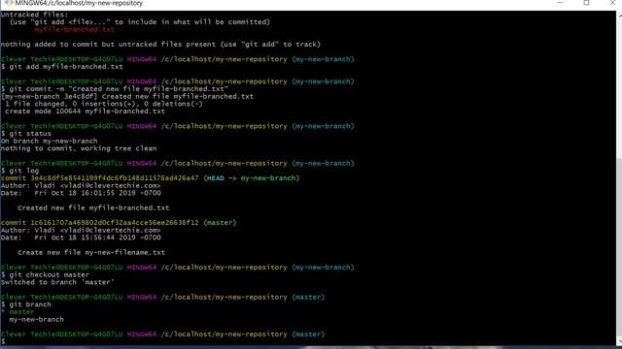The width and height of the screenshot is (622, 349).
Task: Click the vertical scrollbar thumb
Action: [619, 247]
